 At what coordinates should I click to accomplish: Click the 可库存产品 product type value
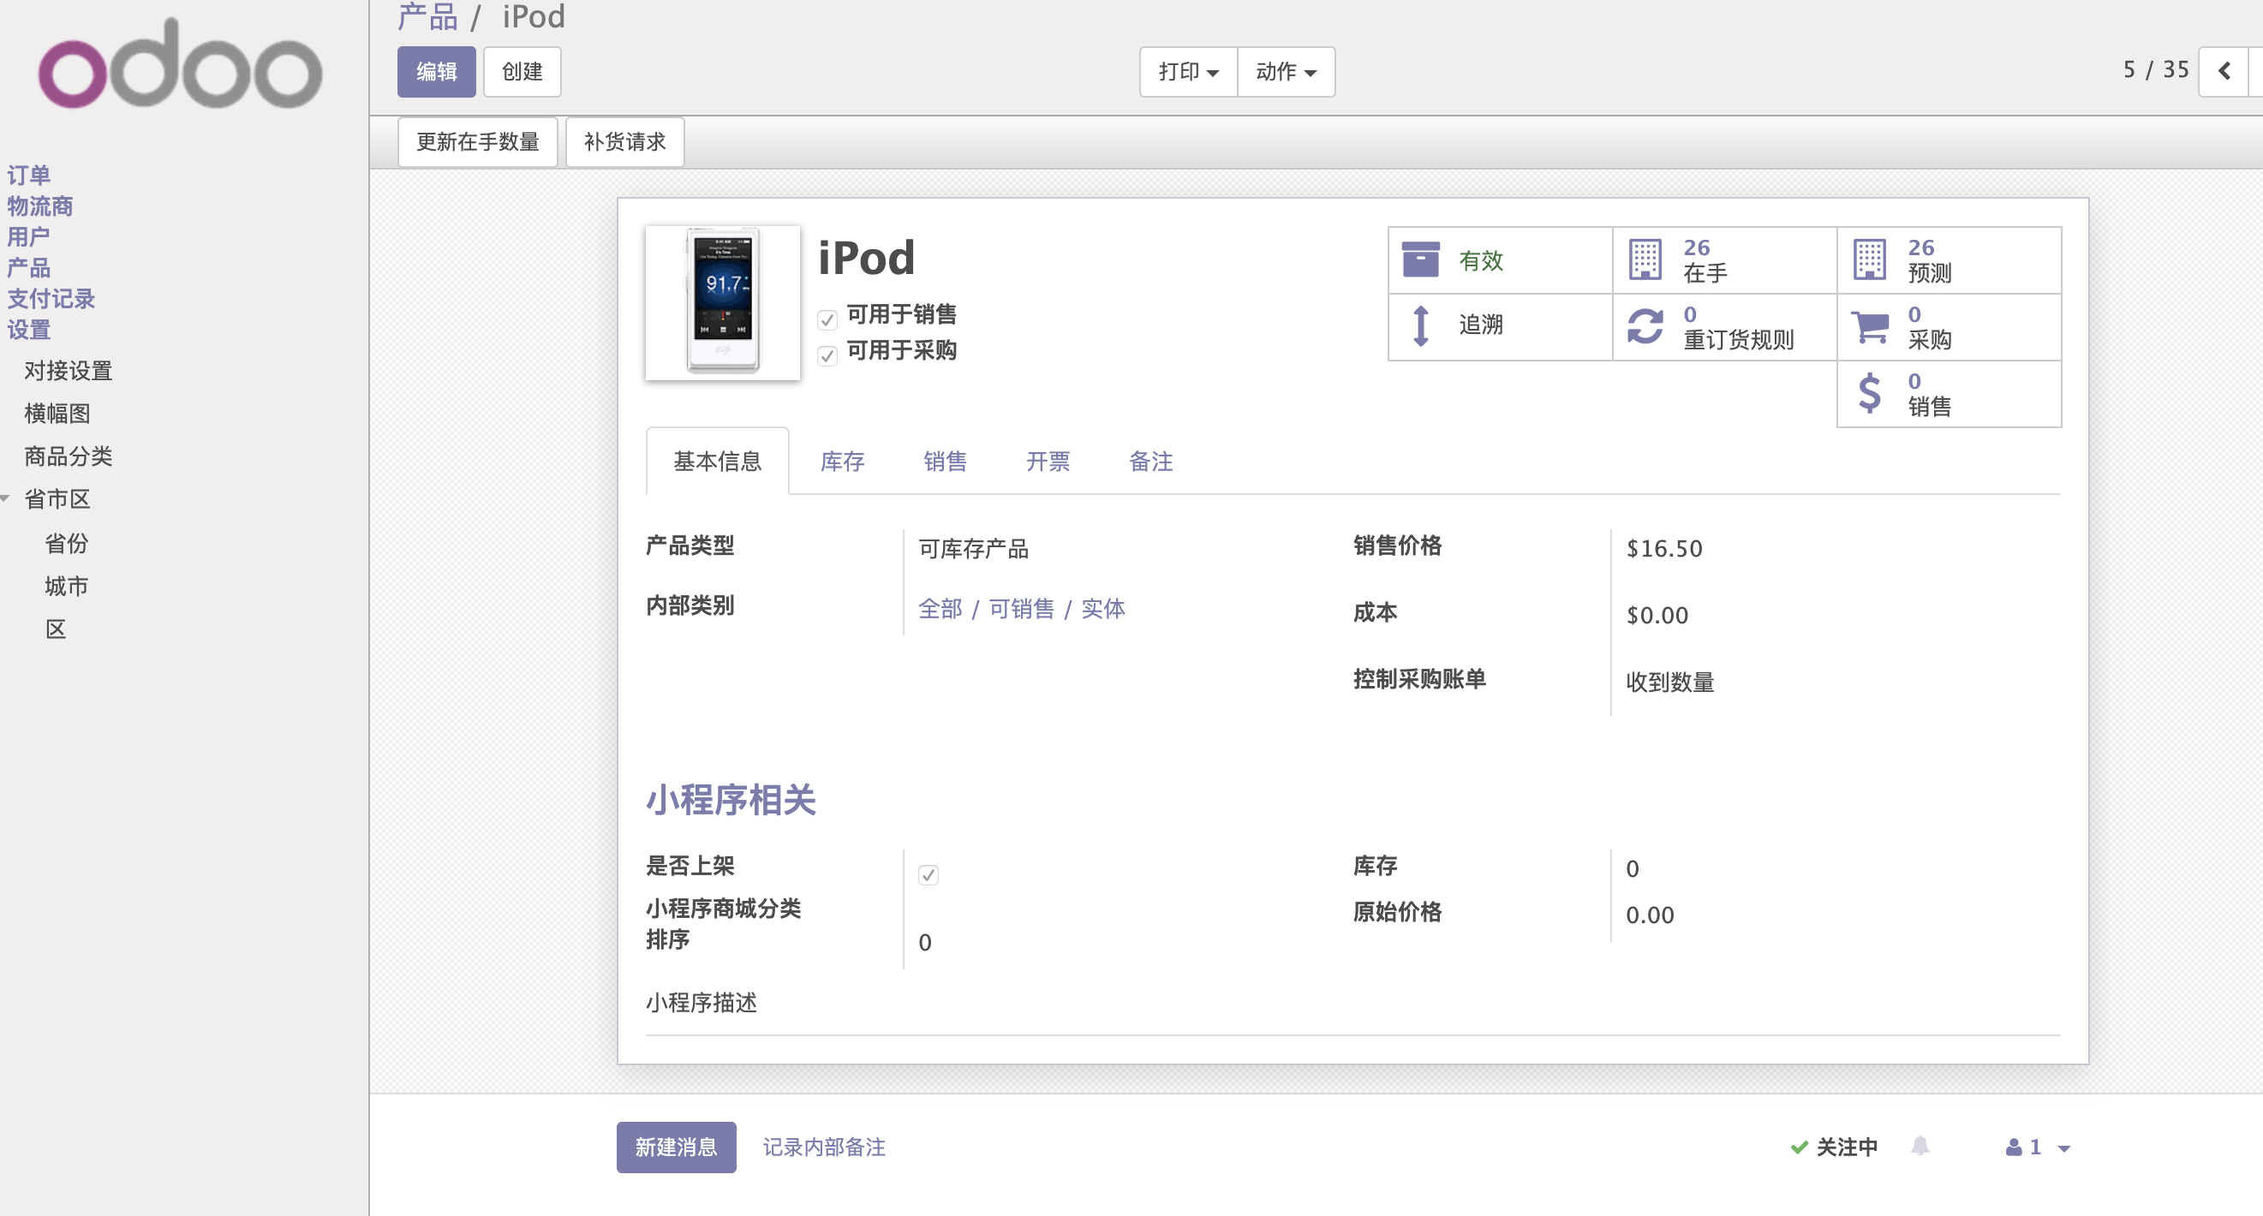[973, 548]
